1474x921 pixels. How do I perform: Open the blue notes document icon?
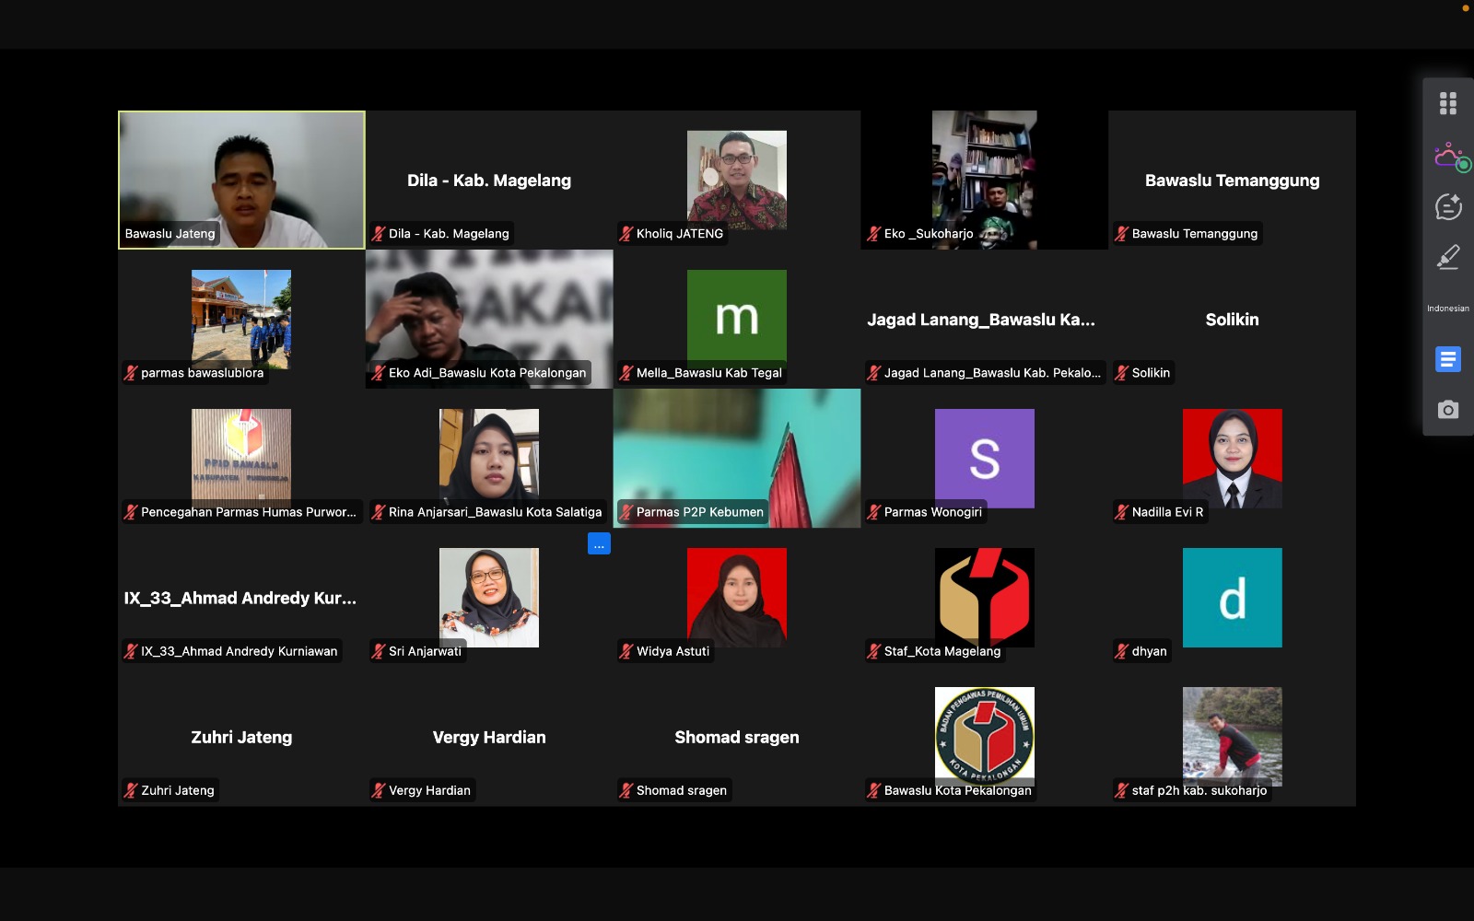[1447, 359]
